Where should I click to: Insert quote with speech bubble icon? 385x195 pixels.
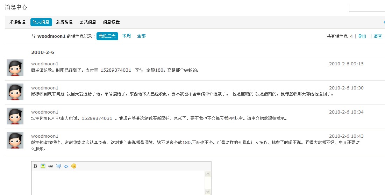click(x=58, y=166)
